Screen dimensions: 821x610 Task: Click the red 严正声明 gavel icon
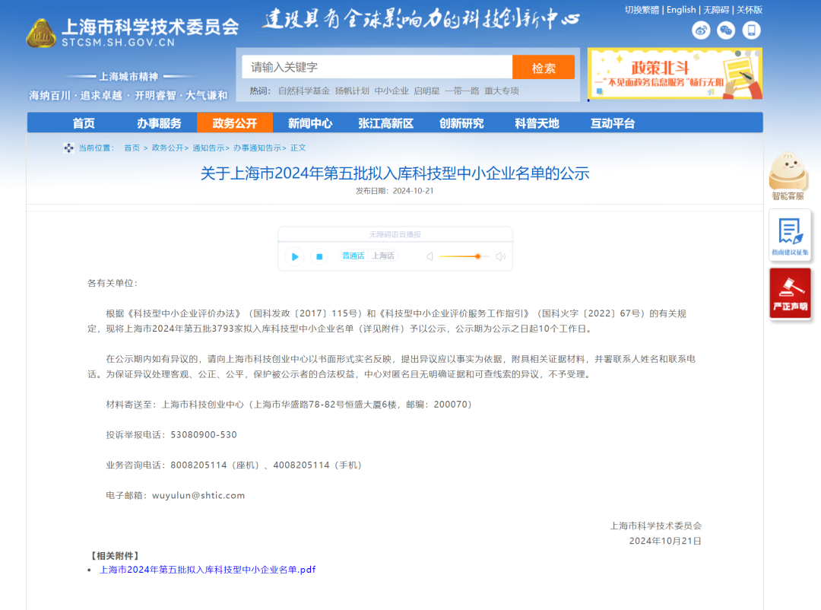(x=790, y=293)
